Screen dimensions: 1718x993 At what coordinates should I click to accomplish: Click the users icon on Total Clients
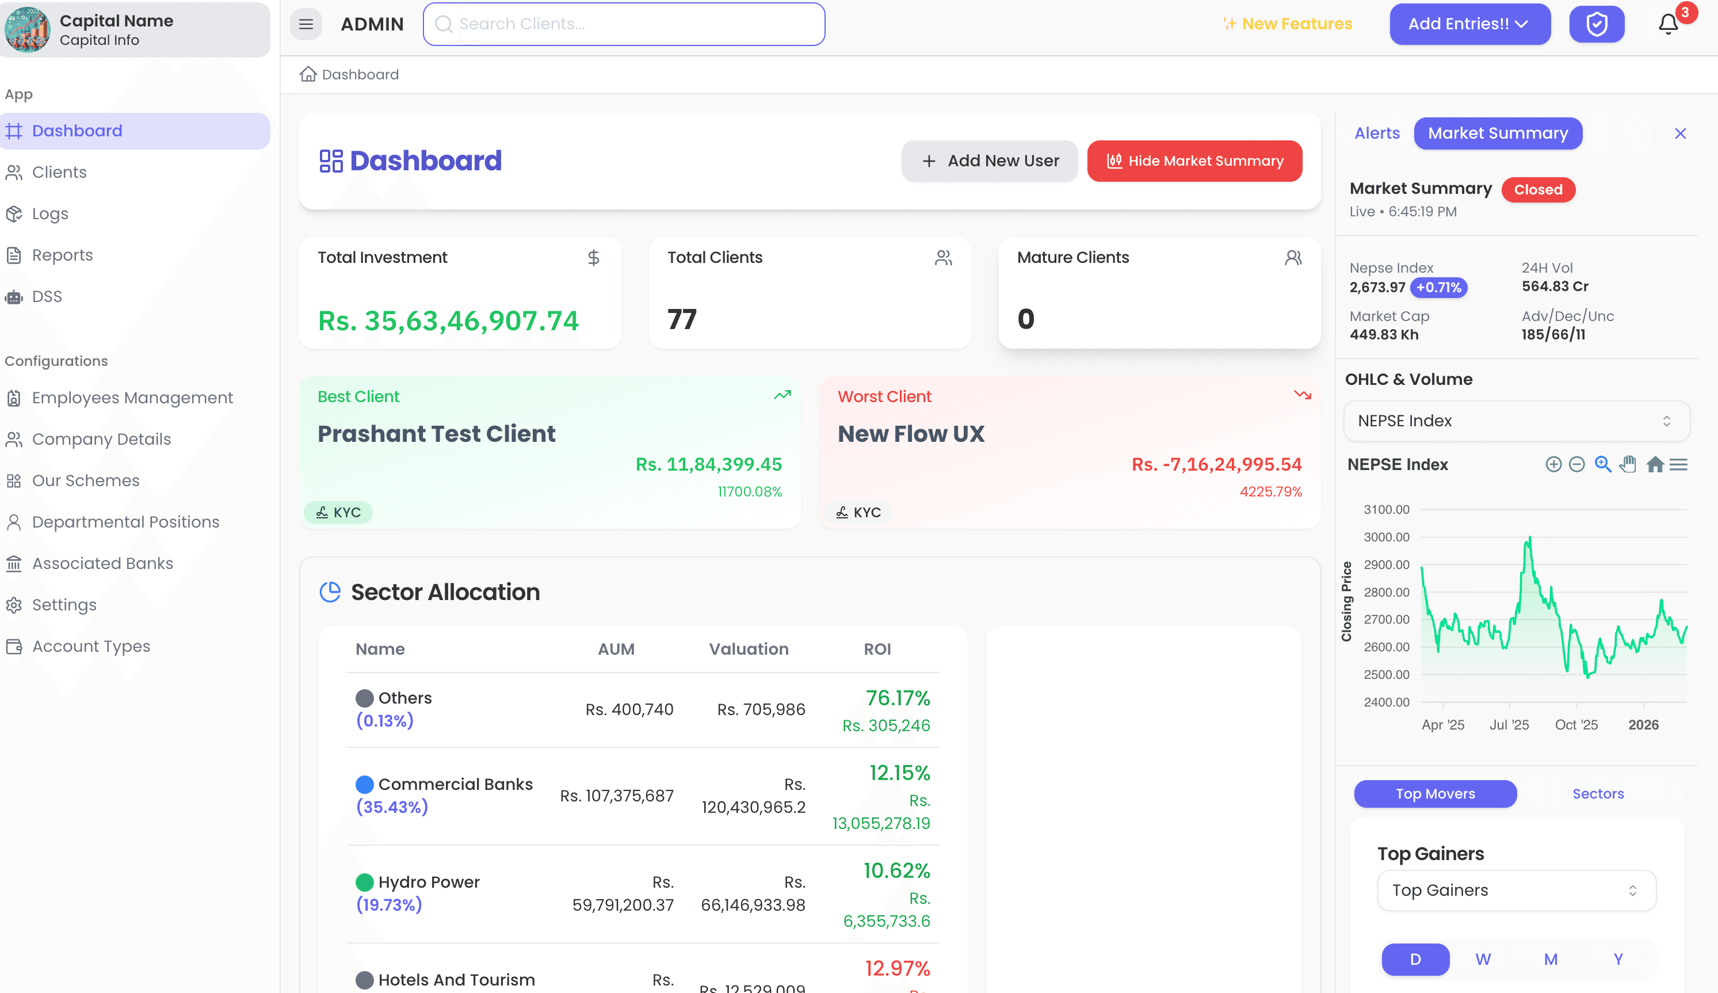coord(944,258)
